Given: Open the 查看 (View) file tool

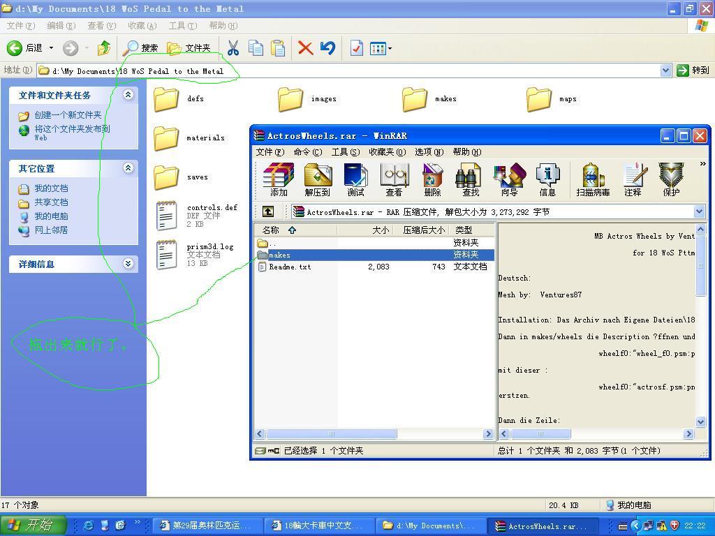Looking at the screenshot, I should [x=394, y=179].
